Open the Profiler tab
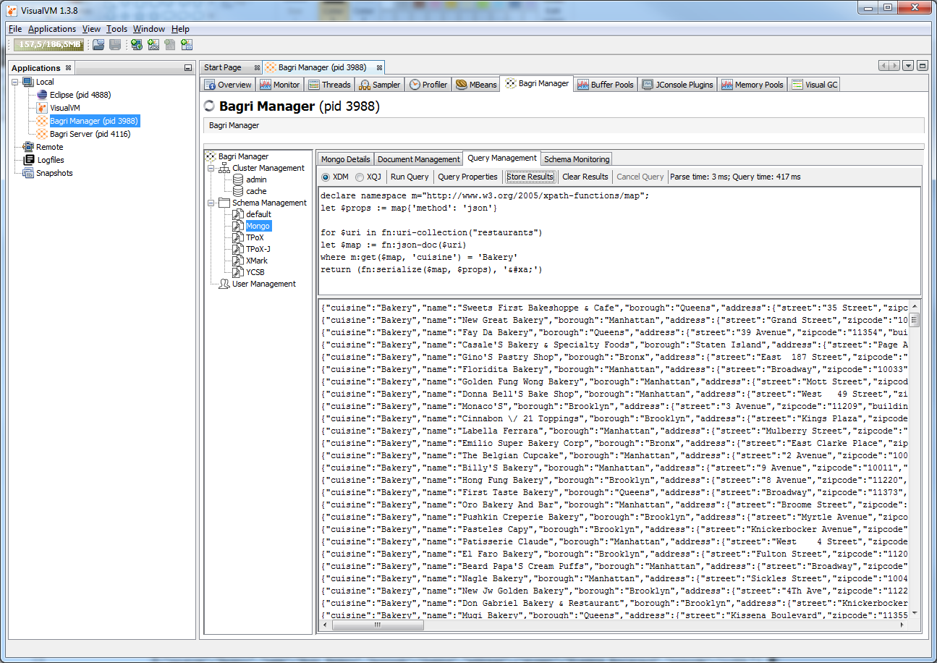937x663 pixels. (428, 85)
